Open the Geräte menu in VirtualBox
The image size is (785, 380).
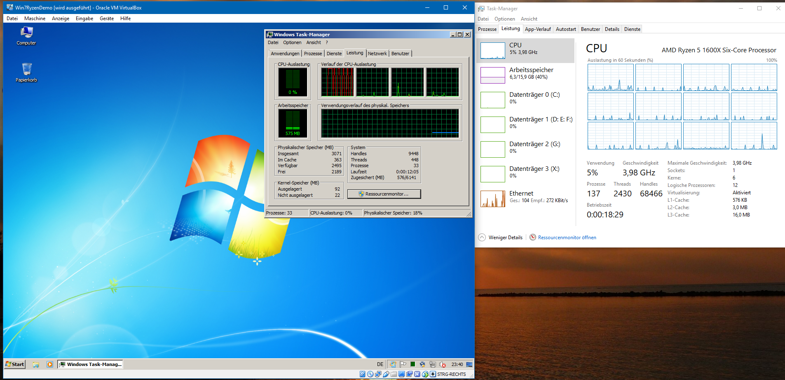click(107, 19)
